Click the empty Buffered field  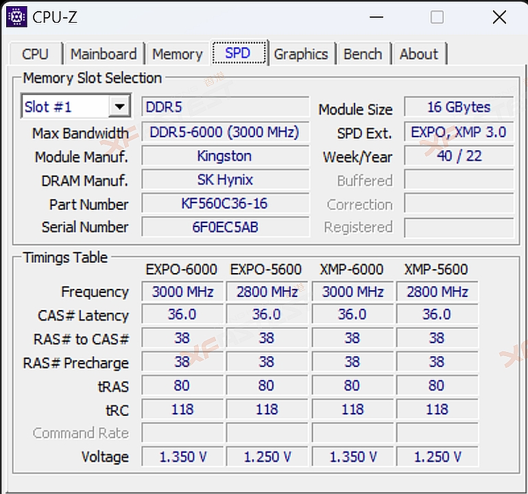459,179
